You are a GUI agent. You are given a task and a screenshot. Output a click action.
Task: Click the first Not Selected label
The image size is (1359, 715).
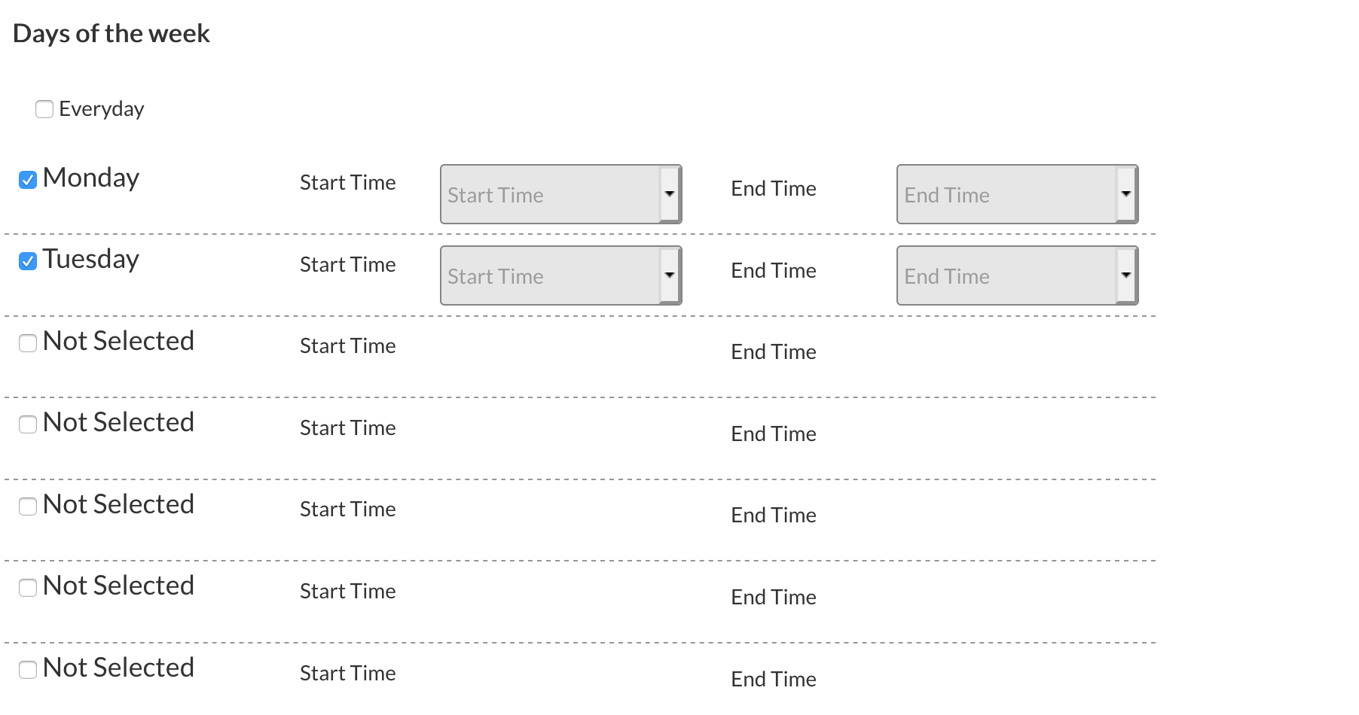point(119,341)
